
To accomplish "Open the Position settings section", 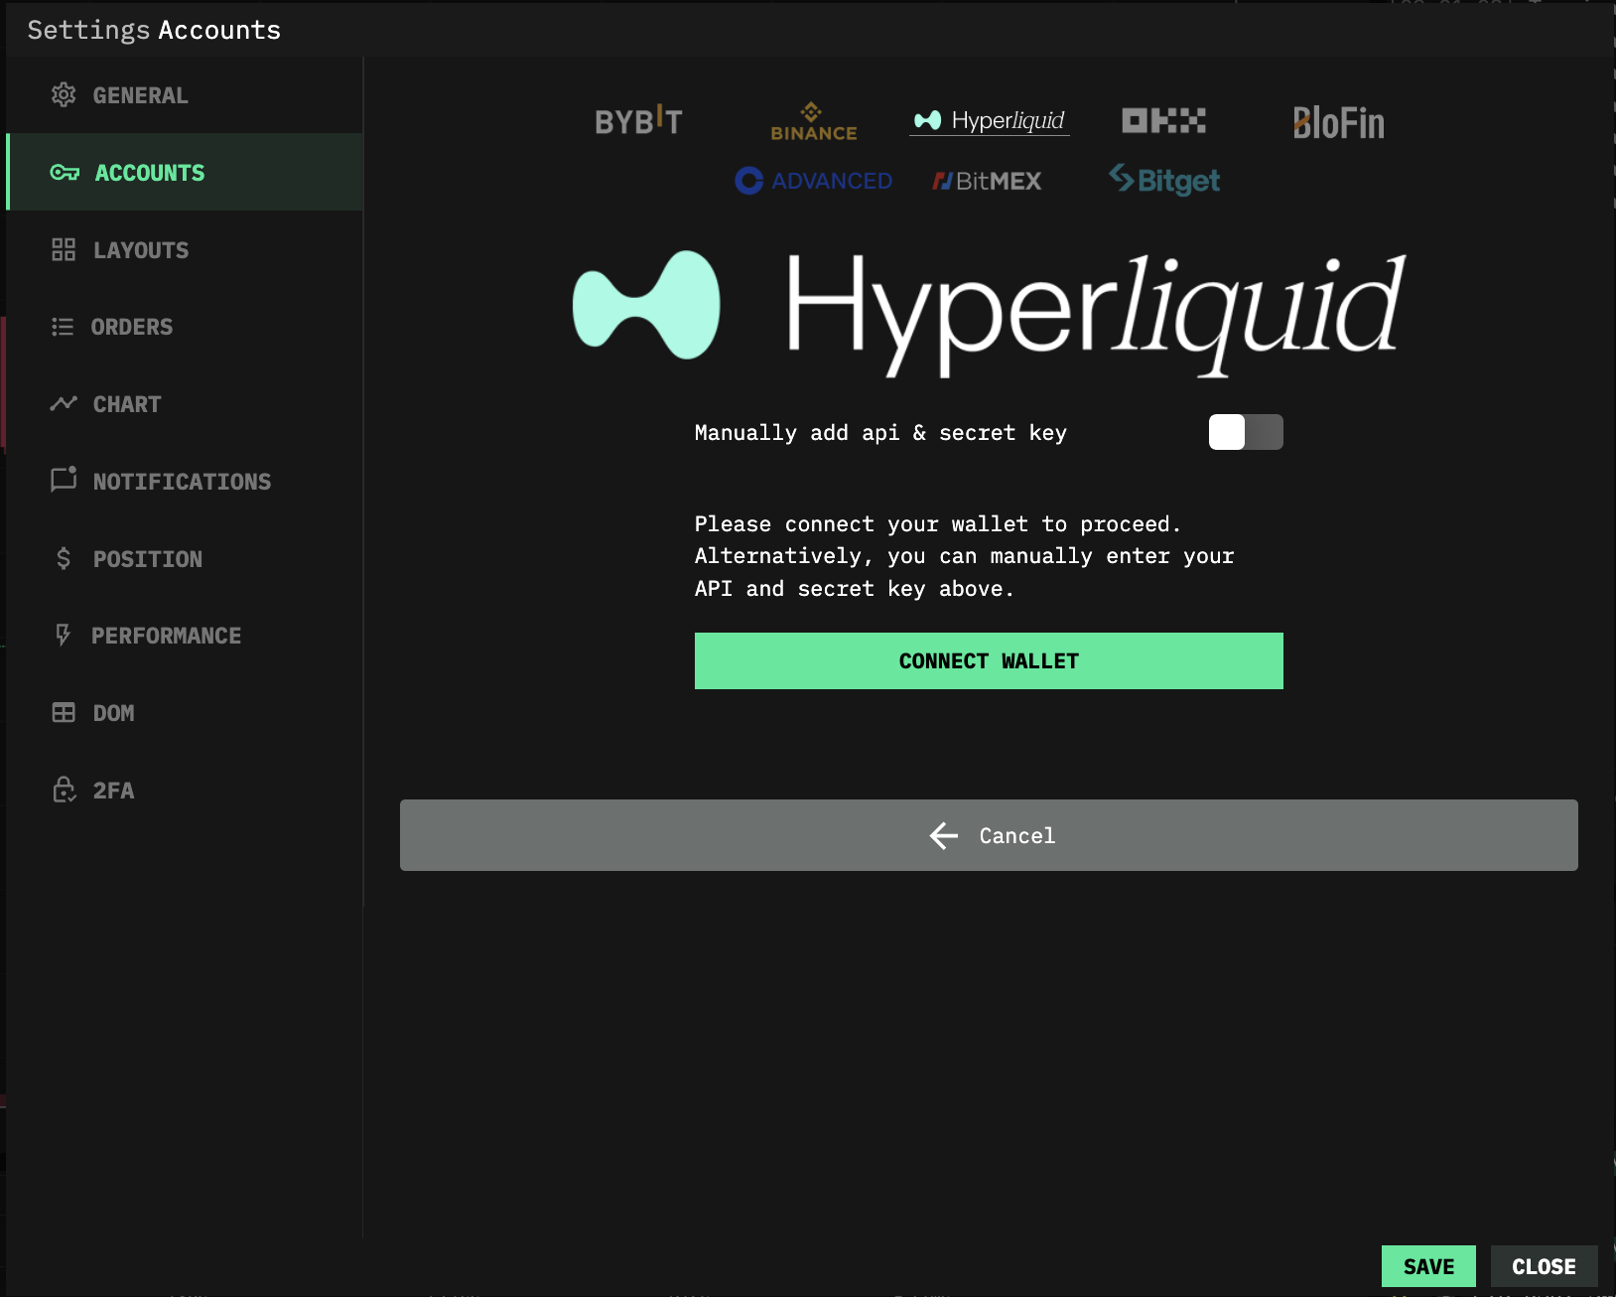I will (x=147, y=559).
